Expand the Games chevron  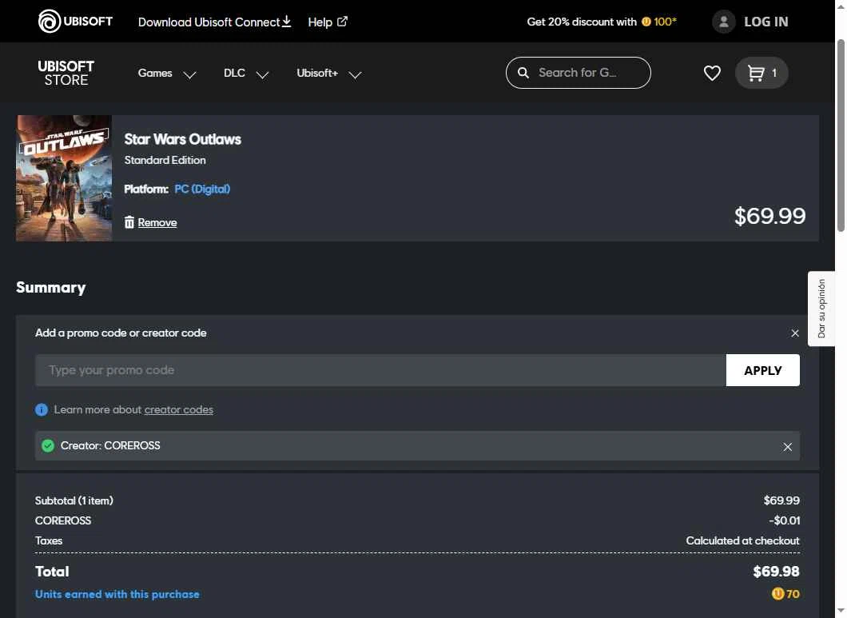[189, 74]
